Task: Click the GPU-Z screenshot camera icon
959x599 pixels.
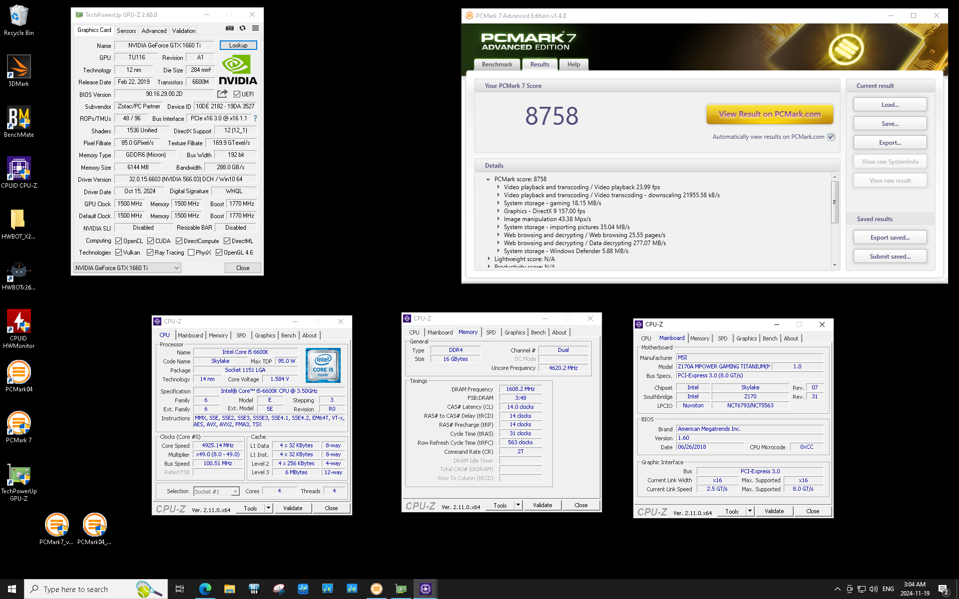Action: (x=230, y=28)
